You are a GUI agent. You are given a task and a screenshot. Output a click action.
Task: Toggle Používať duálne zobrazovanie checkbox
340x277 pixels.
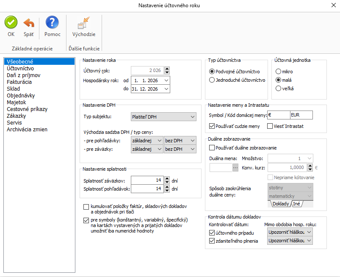[x=212, y=148]
